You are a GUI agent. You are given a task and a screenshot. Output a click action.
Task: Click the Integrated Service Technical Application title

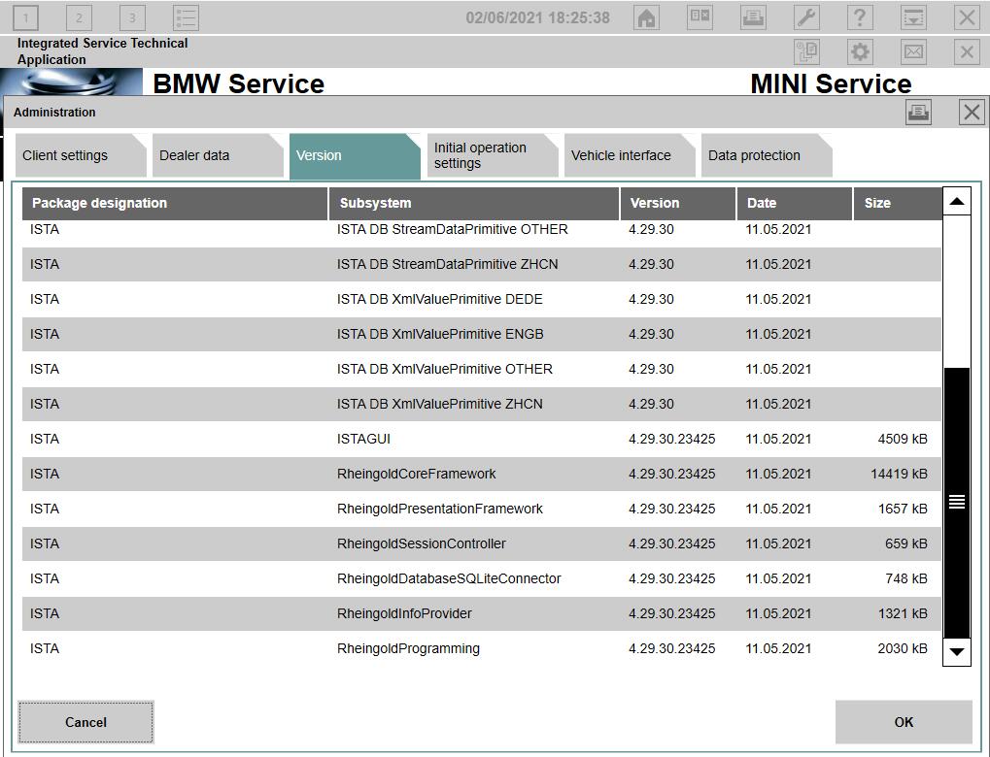tap(102, 51)
